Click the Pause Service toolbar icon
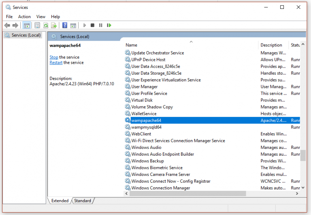The height and width of the screenshot is (215, 311). [x=100, y=25]
